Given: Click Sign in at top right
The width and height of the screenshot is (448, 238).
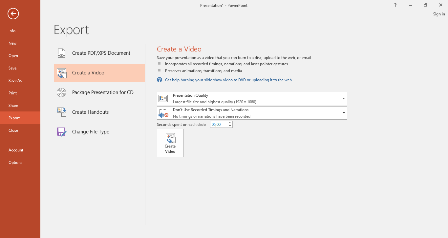Looking at the screenshot, I should point(439,14).
